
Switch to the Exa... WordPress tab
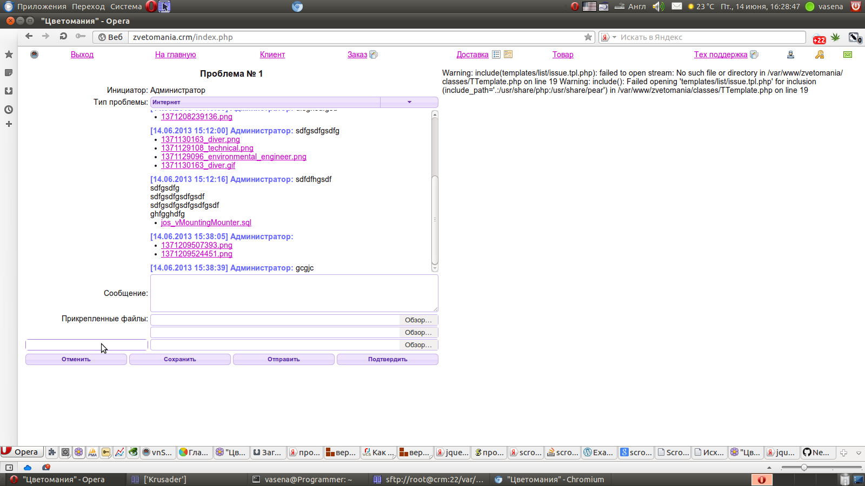coord(598,453)
